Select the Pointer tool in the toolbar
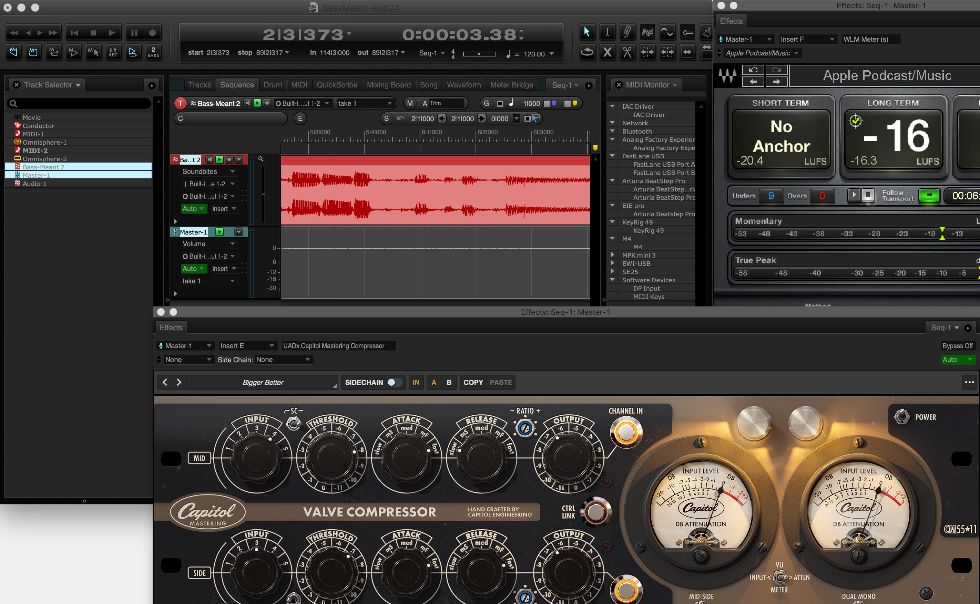This screenshot has height=604, width=980. 587,32
